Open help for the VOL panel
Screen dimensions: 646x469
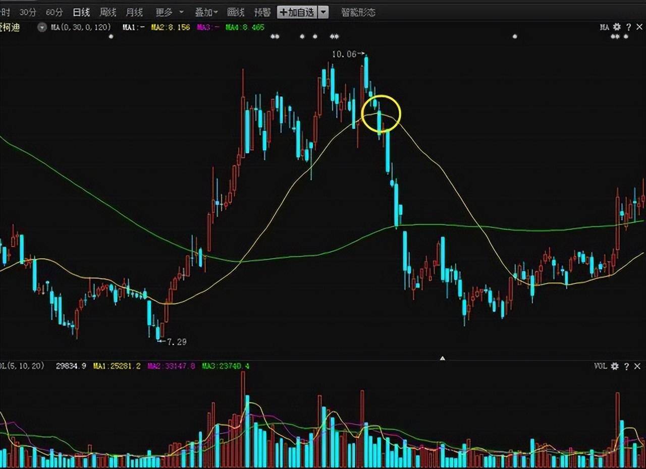(x=627, y=366)
